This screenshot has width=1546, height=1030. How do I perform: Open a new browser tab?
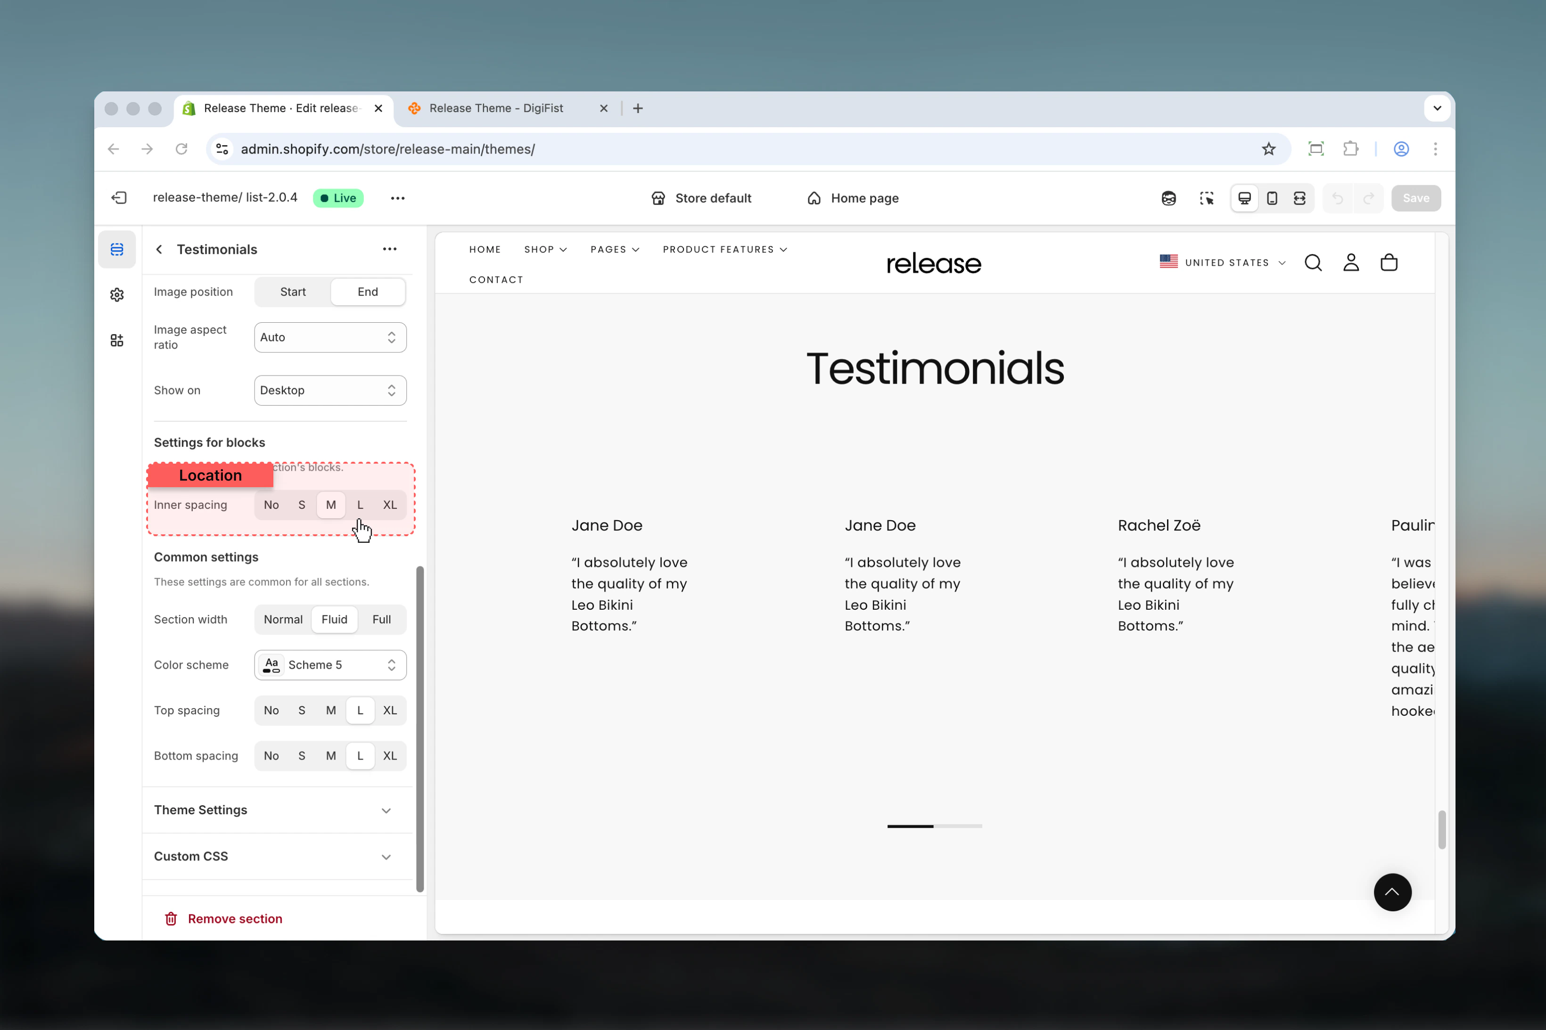(638, 108)
